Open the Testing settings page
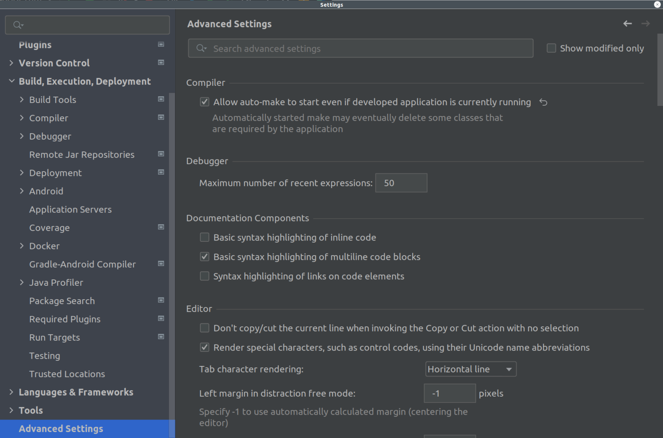Screen dimensions: 663x438 (44, 356)
